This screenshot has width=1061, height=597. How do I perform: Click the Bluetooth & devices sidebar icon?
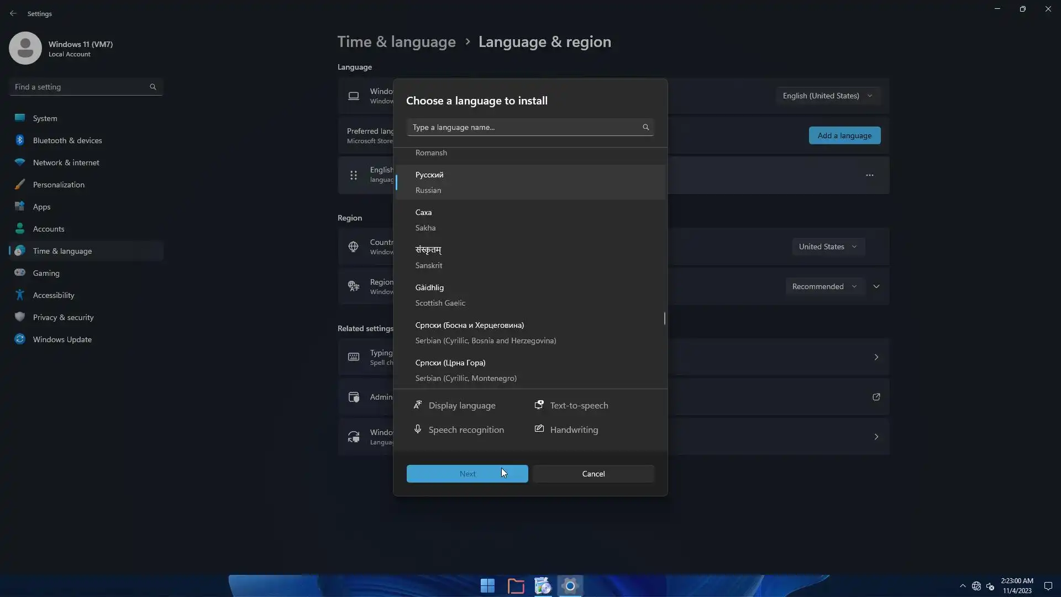[x=20, y=140]
